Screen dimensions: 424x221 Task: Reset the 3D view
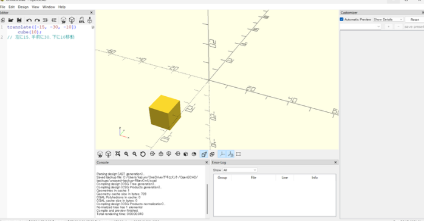click(x=143, y=154)
